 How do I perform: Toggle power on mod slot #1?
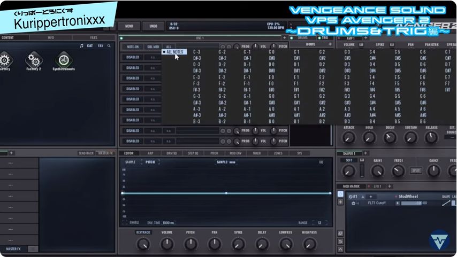(x=351, y=197)
